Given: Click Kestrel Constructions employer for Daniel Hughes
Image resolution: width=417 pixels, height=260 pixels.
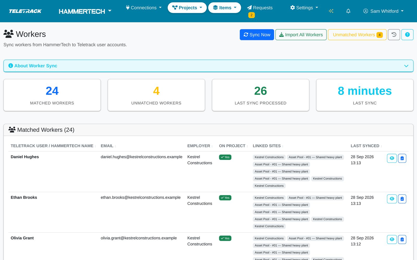Looking at the screenshot, I should click(200, 160).
